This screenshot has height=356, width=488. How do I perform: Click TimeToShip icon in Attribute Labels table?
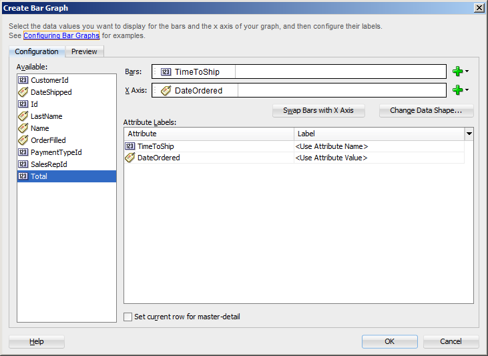130,146
